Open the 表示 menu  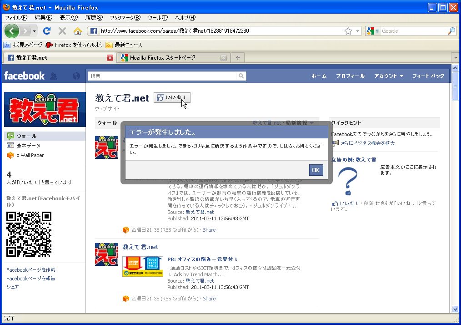pyautogui.click(x=69, y=18)
